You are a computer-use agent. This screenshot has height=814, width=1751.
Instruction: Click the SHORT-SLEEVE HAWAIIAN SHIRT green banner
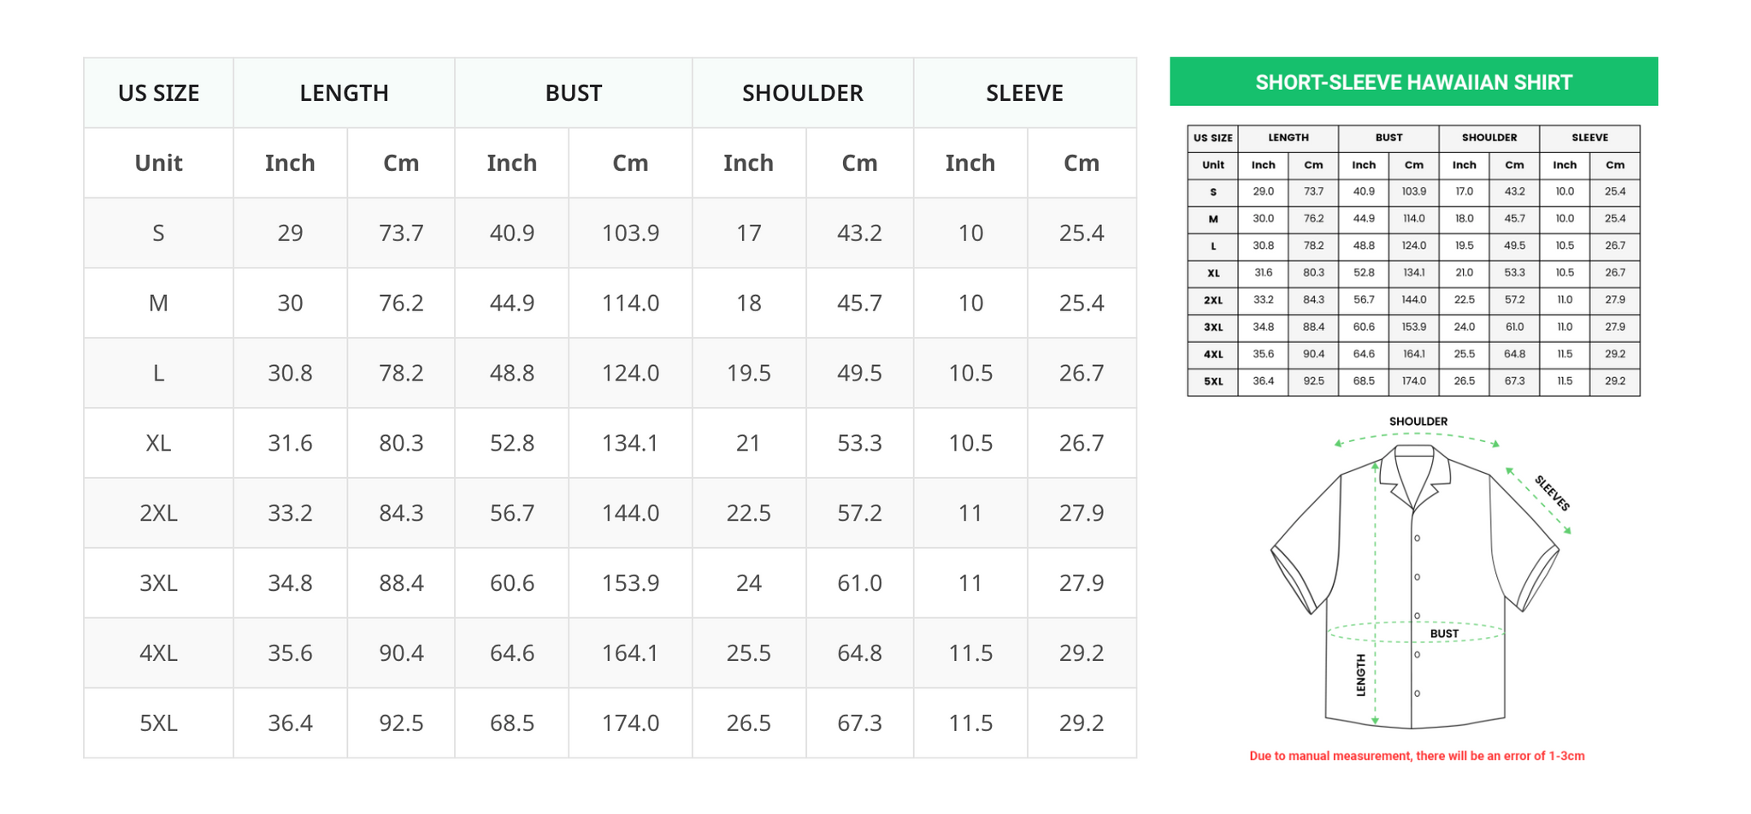(x=1413, y=82)
